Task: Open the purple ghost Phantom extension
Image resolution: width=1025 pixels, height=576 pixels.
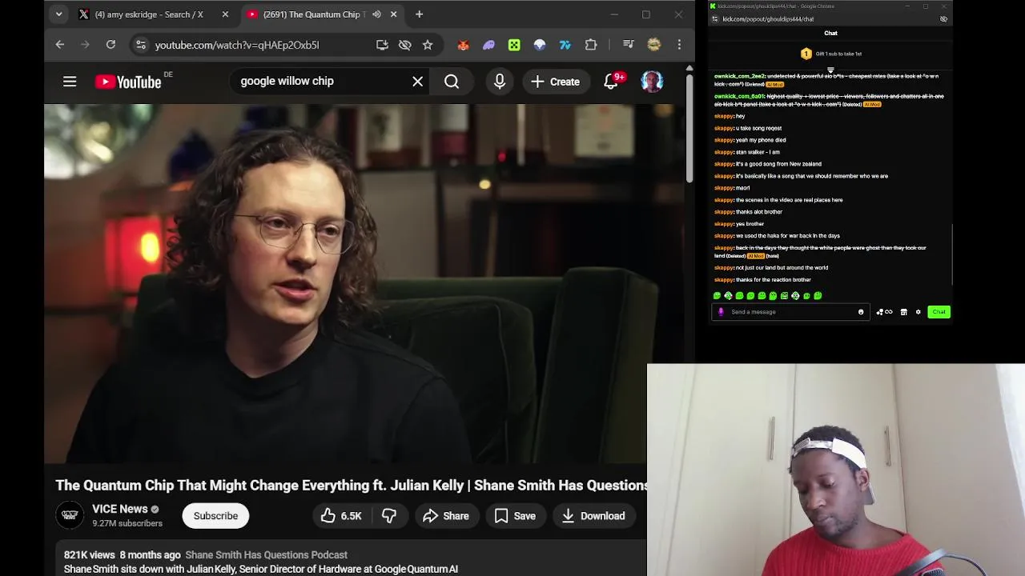Action: click(488, 45)
